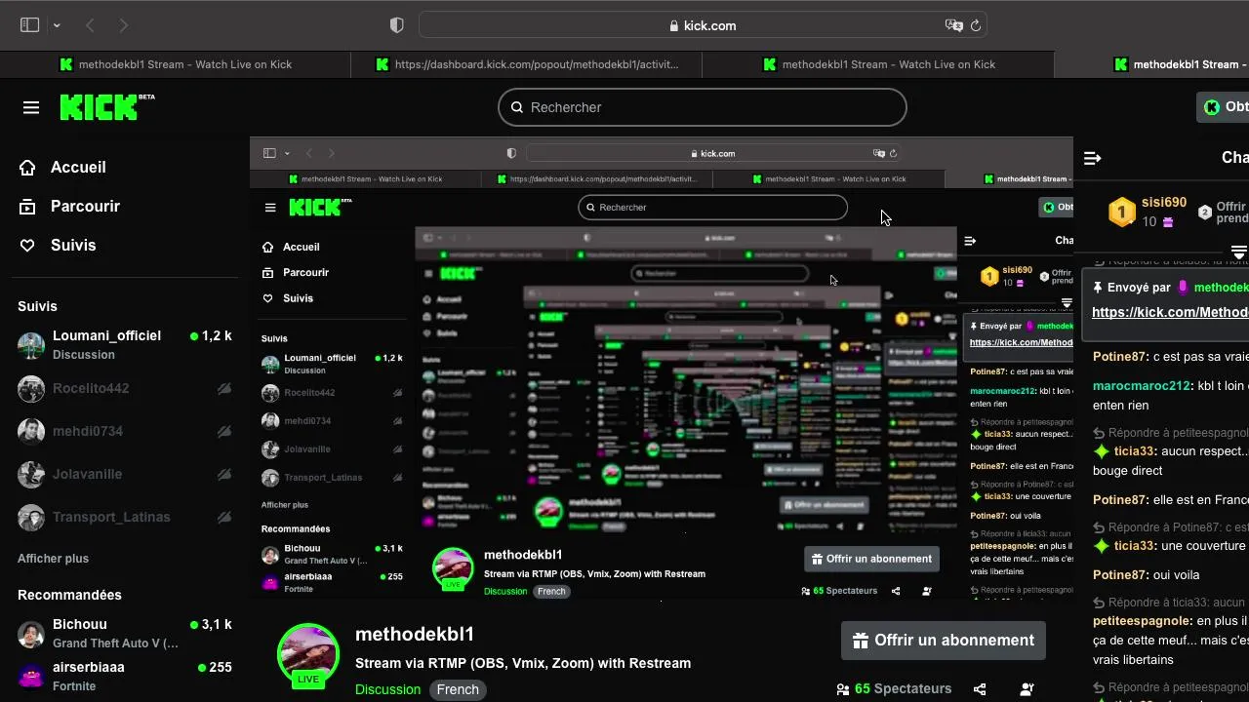Go back with Safari's back arrow
Viewport: 1249px width, 702px height.
(x=90, y=25)
